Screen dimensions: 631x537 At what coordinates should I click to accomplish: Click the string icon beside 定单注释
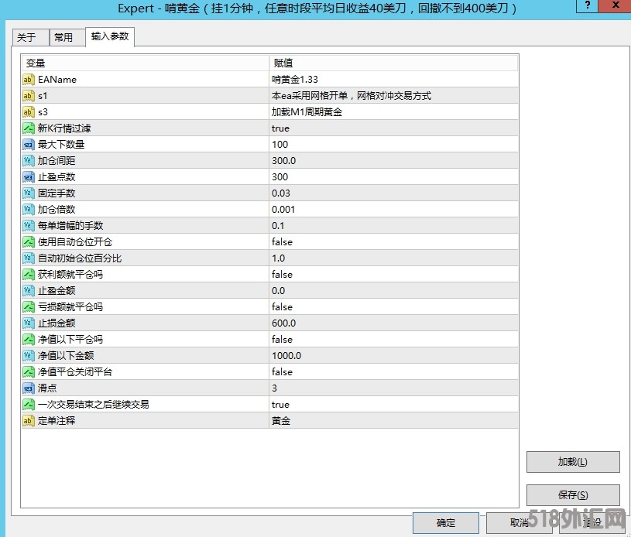pyautogui.click(x=29, y=421)
